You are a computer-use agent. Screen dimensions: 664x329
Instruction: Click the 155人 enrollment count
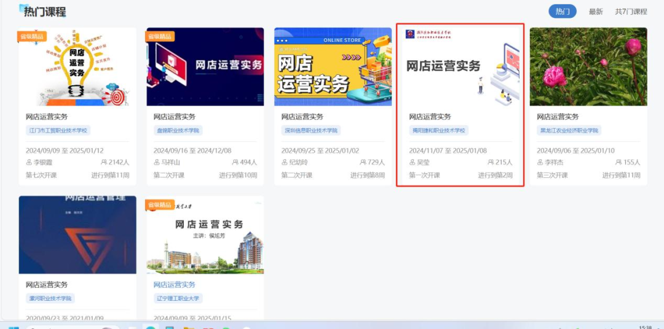coord(632,163)
